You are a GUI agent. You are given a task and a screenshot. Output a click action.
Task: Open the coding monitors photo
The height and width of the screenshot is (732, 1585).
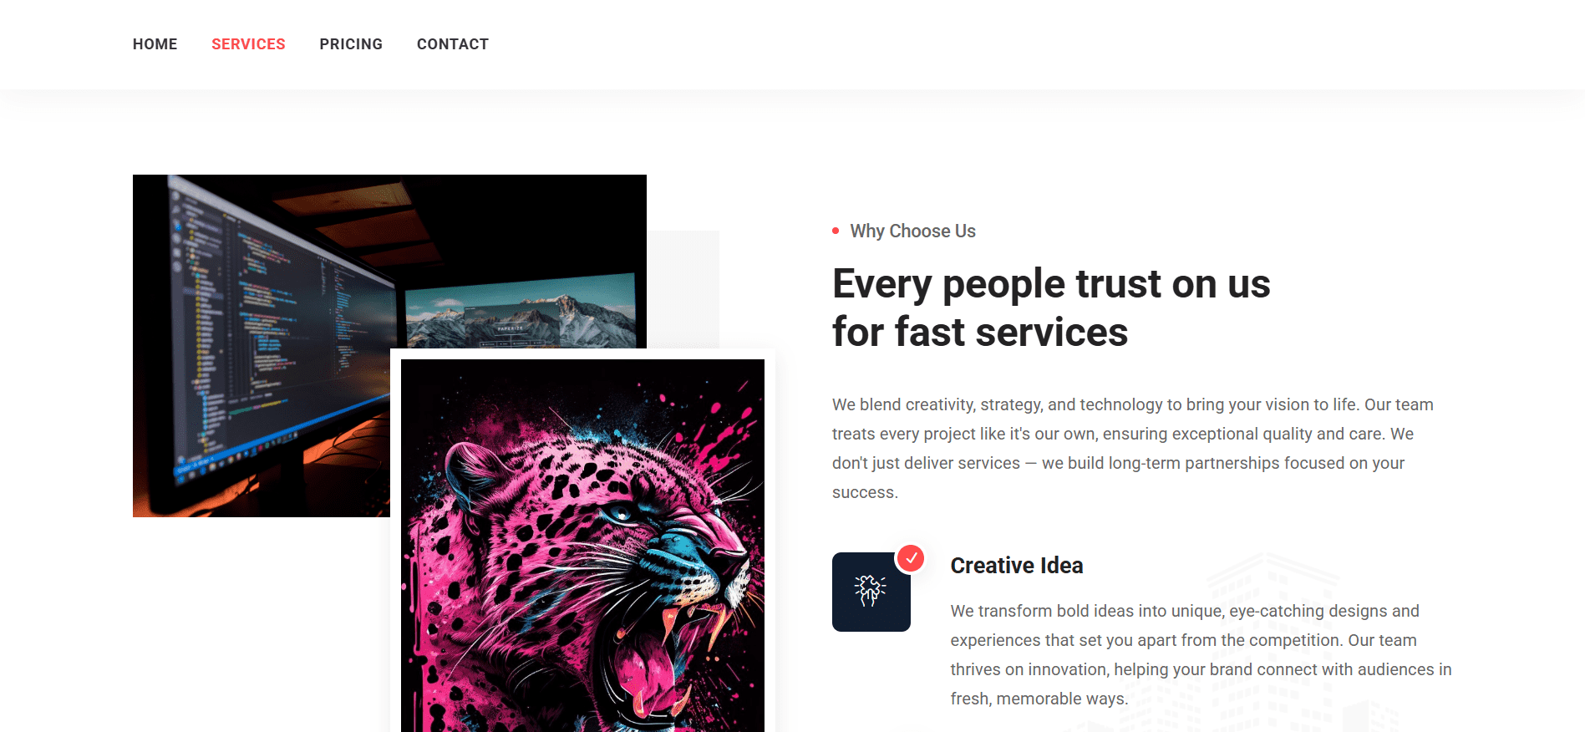click(262, 346)
